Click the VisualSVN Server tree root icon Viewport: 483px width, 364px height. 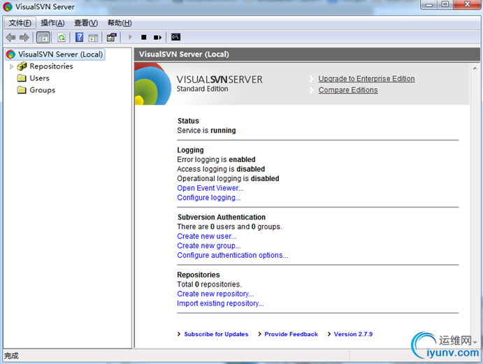[x=10, y=54]
